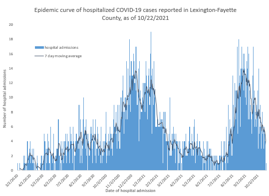Click the 18-admission bar in early December 2020
Screen dimensions: 269x196
coord(129,104)
